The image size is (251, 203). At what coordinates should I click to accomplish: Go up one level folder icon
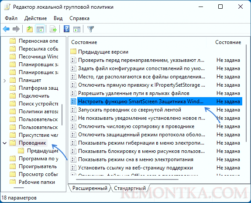[30, 29]
